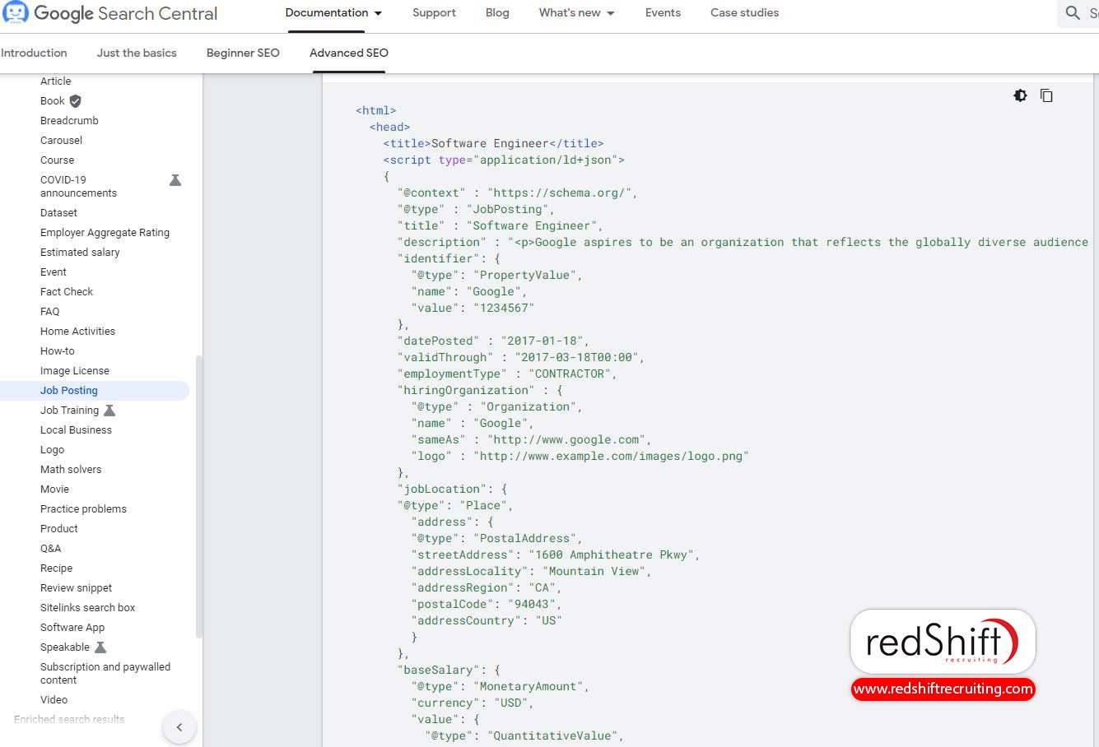Open the Q&A sidebar link
Viewport: 1099px width, 747px height.
coord(51,549)
